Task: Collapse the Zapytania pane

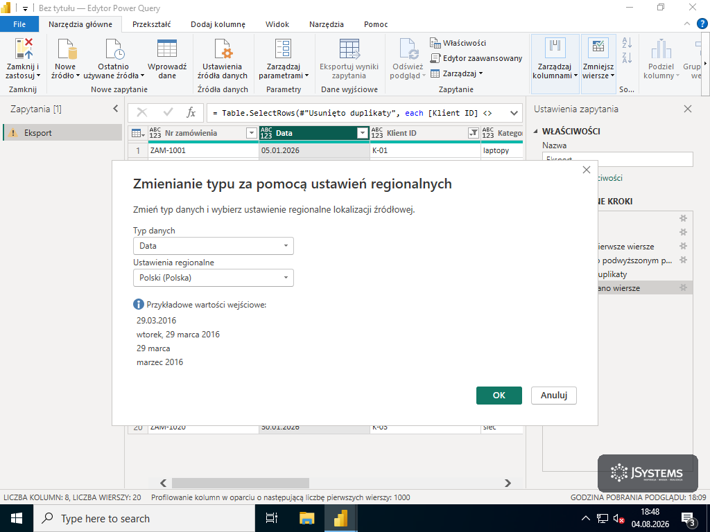Action: pos(116,109)
